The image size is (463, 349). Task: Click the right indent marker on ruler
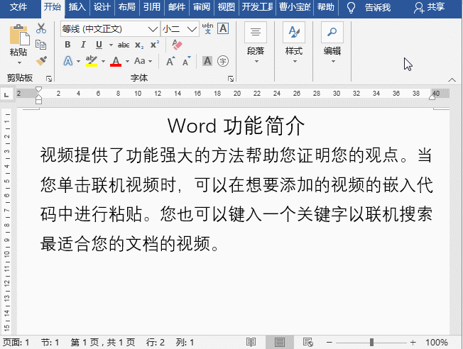coord(432,97)
